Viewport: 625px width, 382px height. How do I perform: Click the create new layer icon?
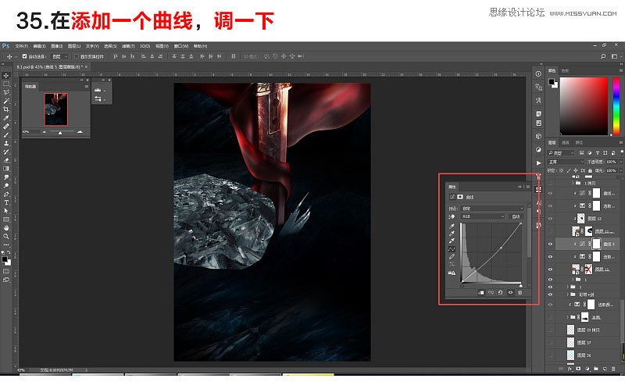(605, 369)
